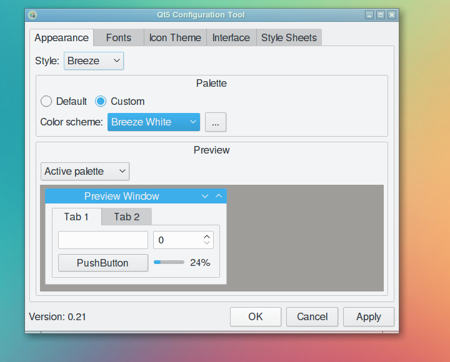Switch to the Fonts tab
This screenshot has width=450, height=362.
[119, 38]
